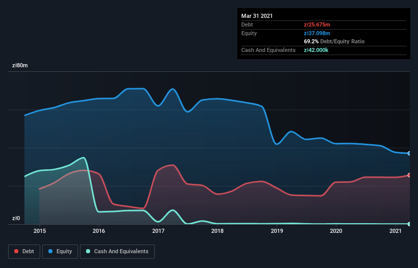Click the 2015 x-axis label
The image size is (418, 268).
point(39,231)
